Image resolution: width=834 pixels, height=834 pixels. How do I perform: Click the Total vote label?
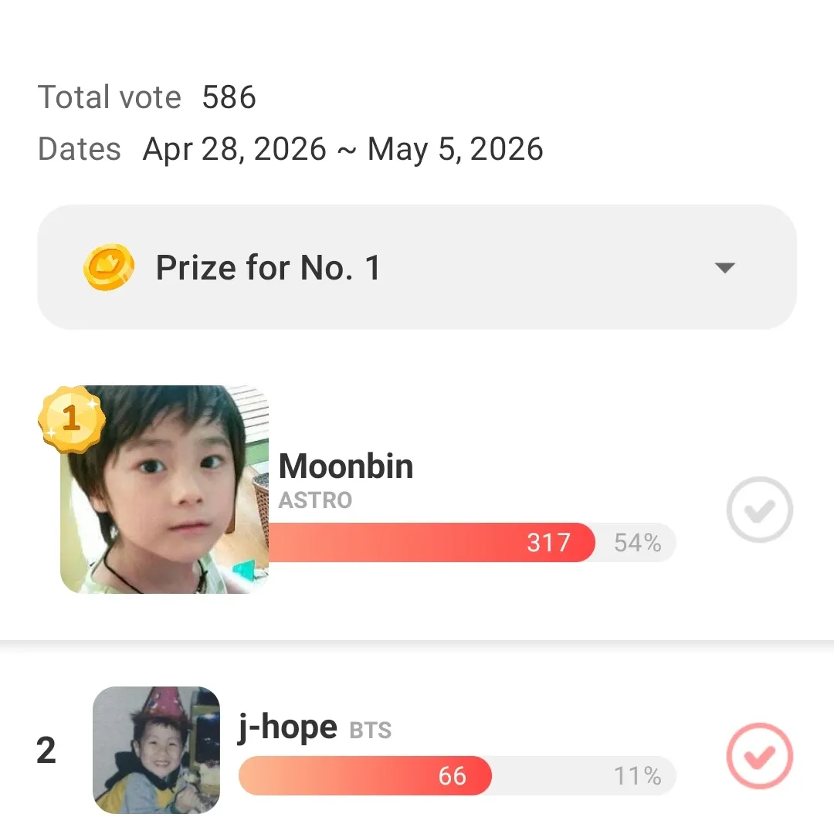click(110, 97)
